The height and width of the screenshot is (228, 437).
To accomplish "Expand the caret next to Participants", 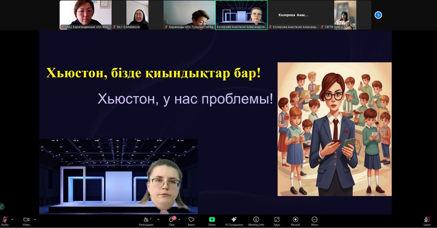I will [x=158, y=219].
